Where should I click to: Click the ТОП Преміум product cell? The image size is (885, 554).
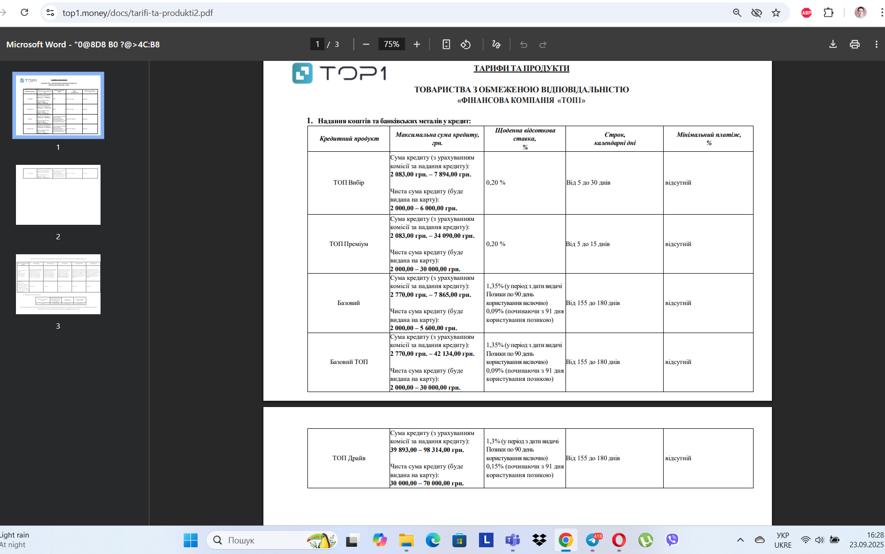tap(348, 244)
